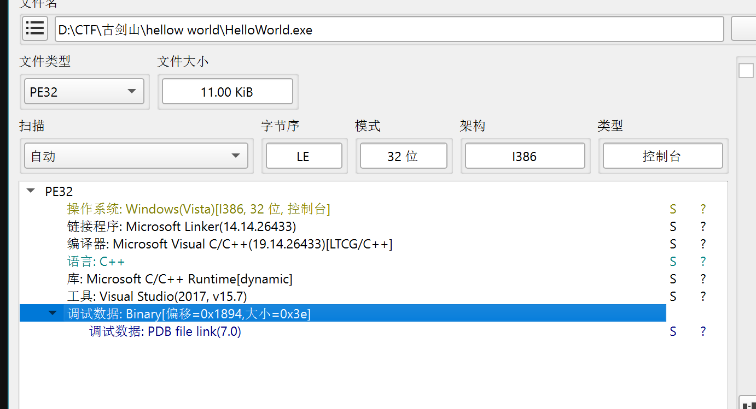Viewport: 756px width, 409px height.
Task: Select the Microsoft Linker row
Action: [181, 227]
